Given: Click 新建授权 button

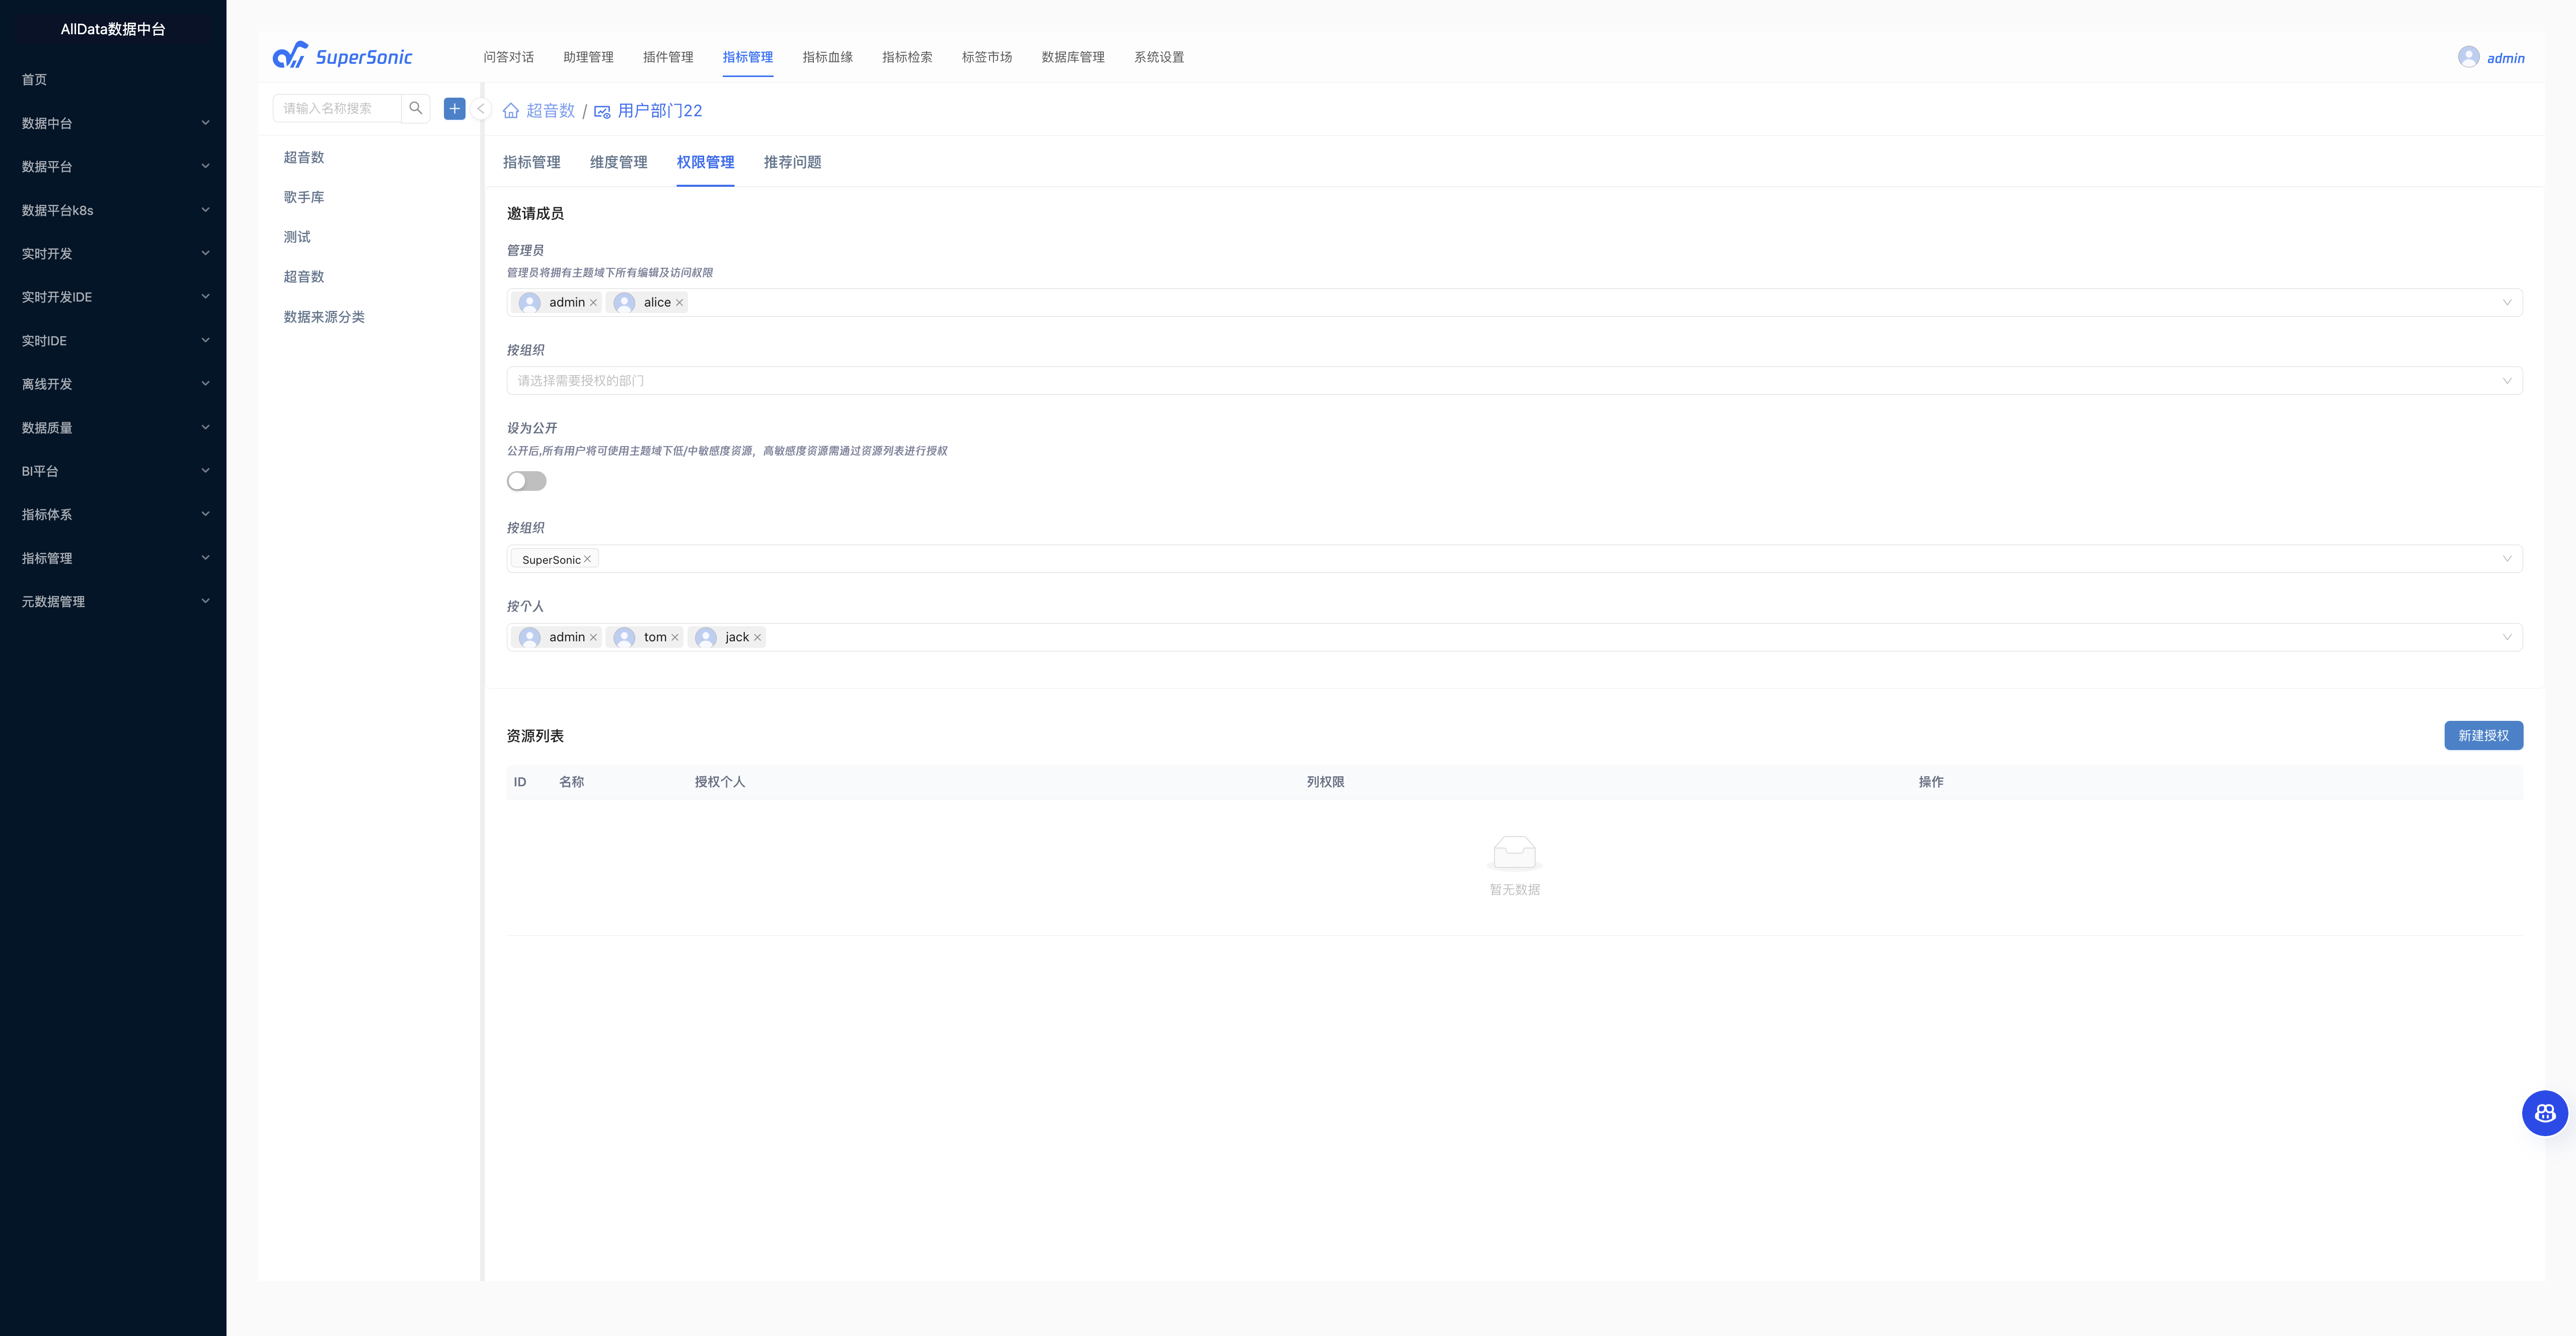Looking at the screenshot, I should pos(2484,736).
